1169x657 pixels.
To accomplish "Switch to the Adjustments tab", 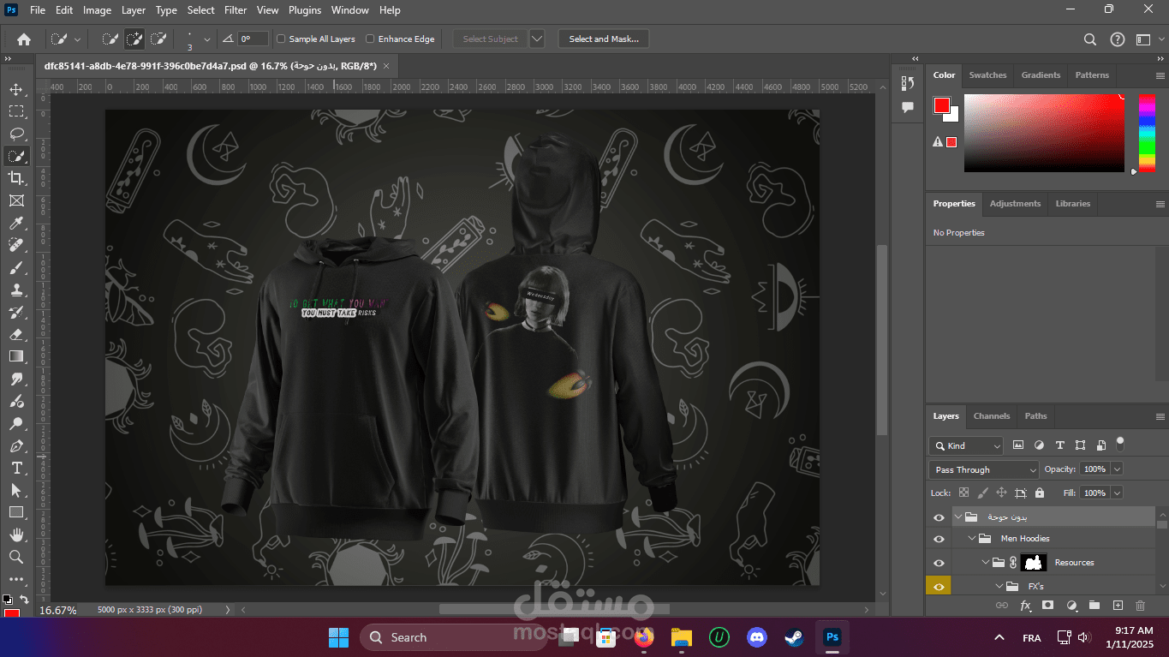I will pos(1015,204).
